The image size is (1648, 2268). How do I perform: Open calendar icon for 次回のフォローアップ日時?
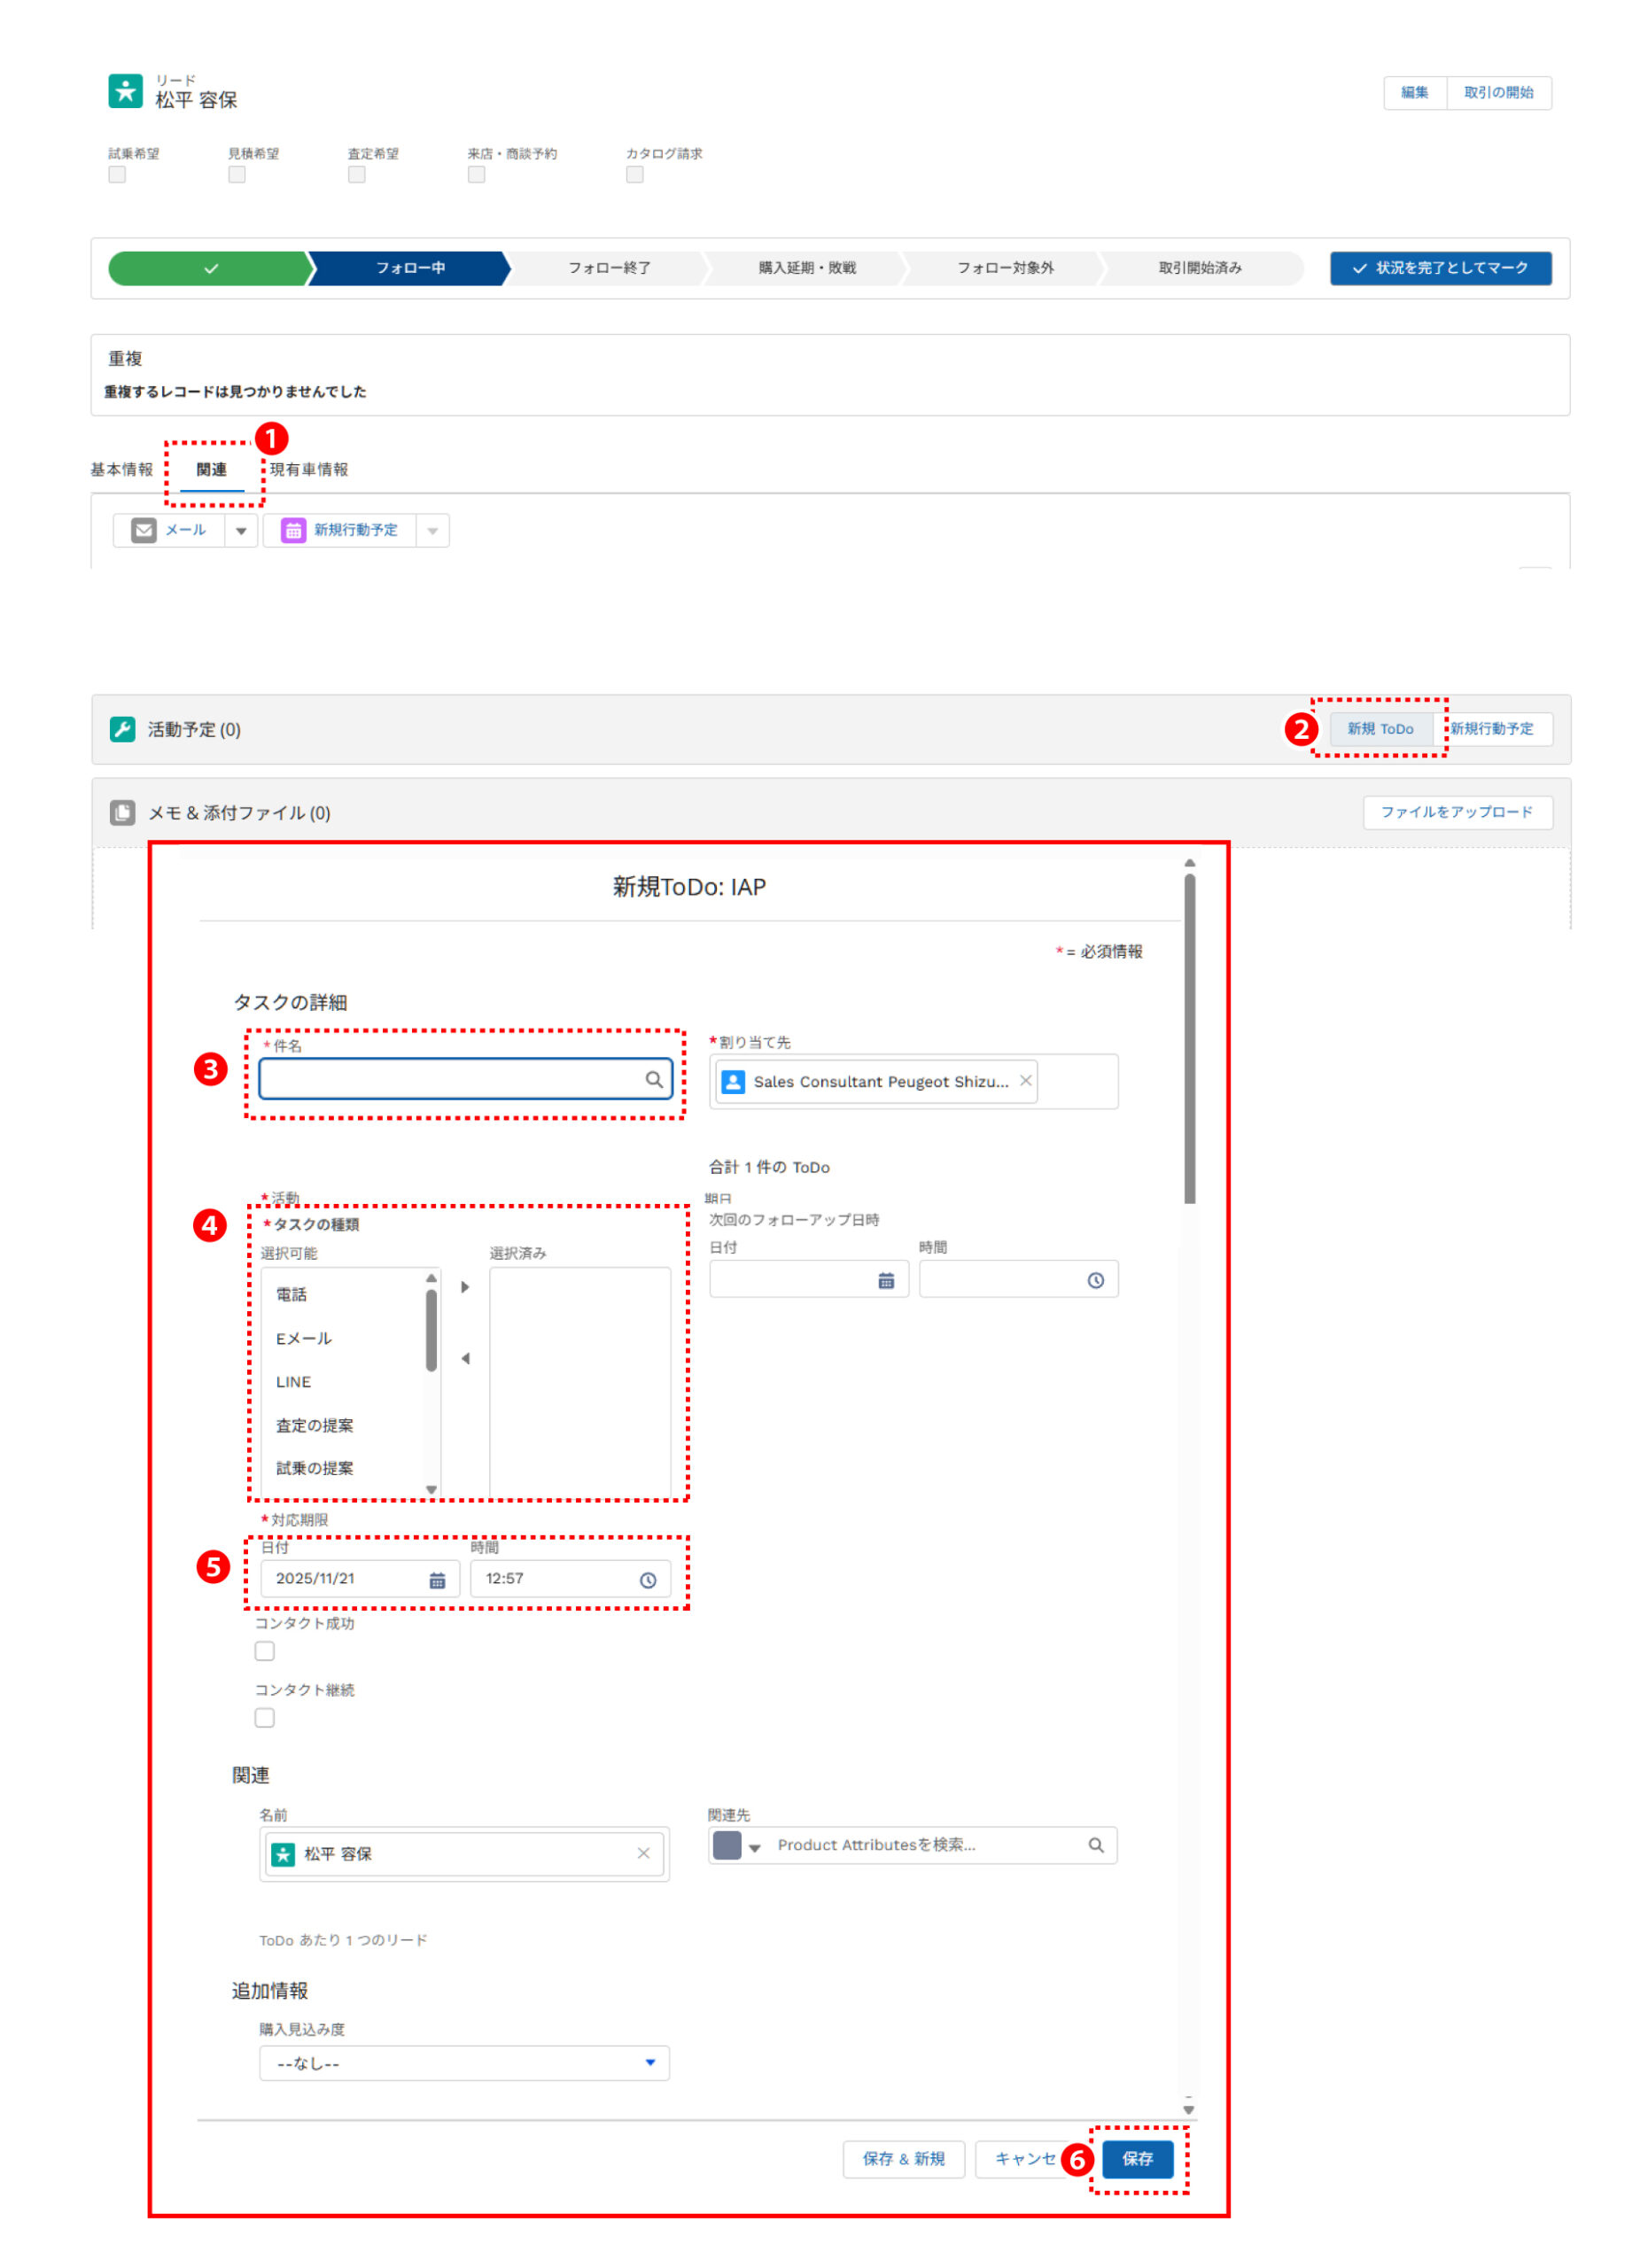tap(886, 1280)
